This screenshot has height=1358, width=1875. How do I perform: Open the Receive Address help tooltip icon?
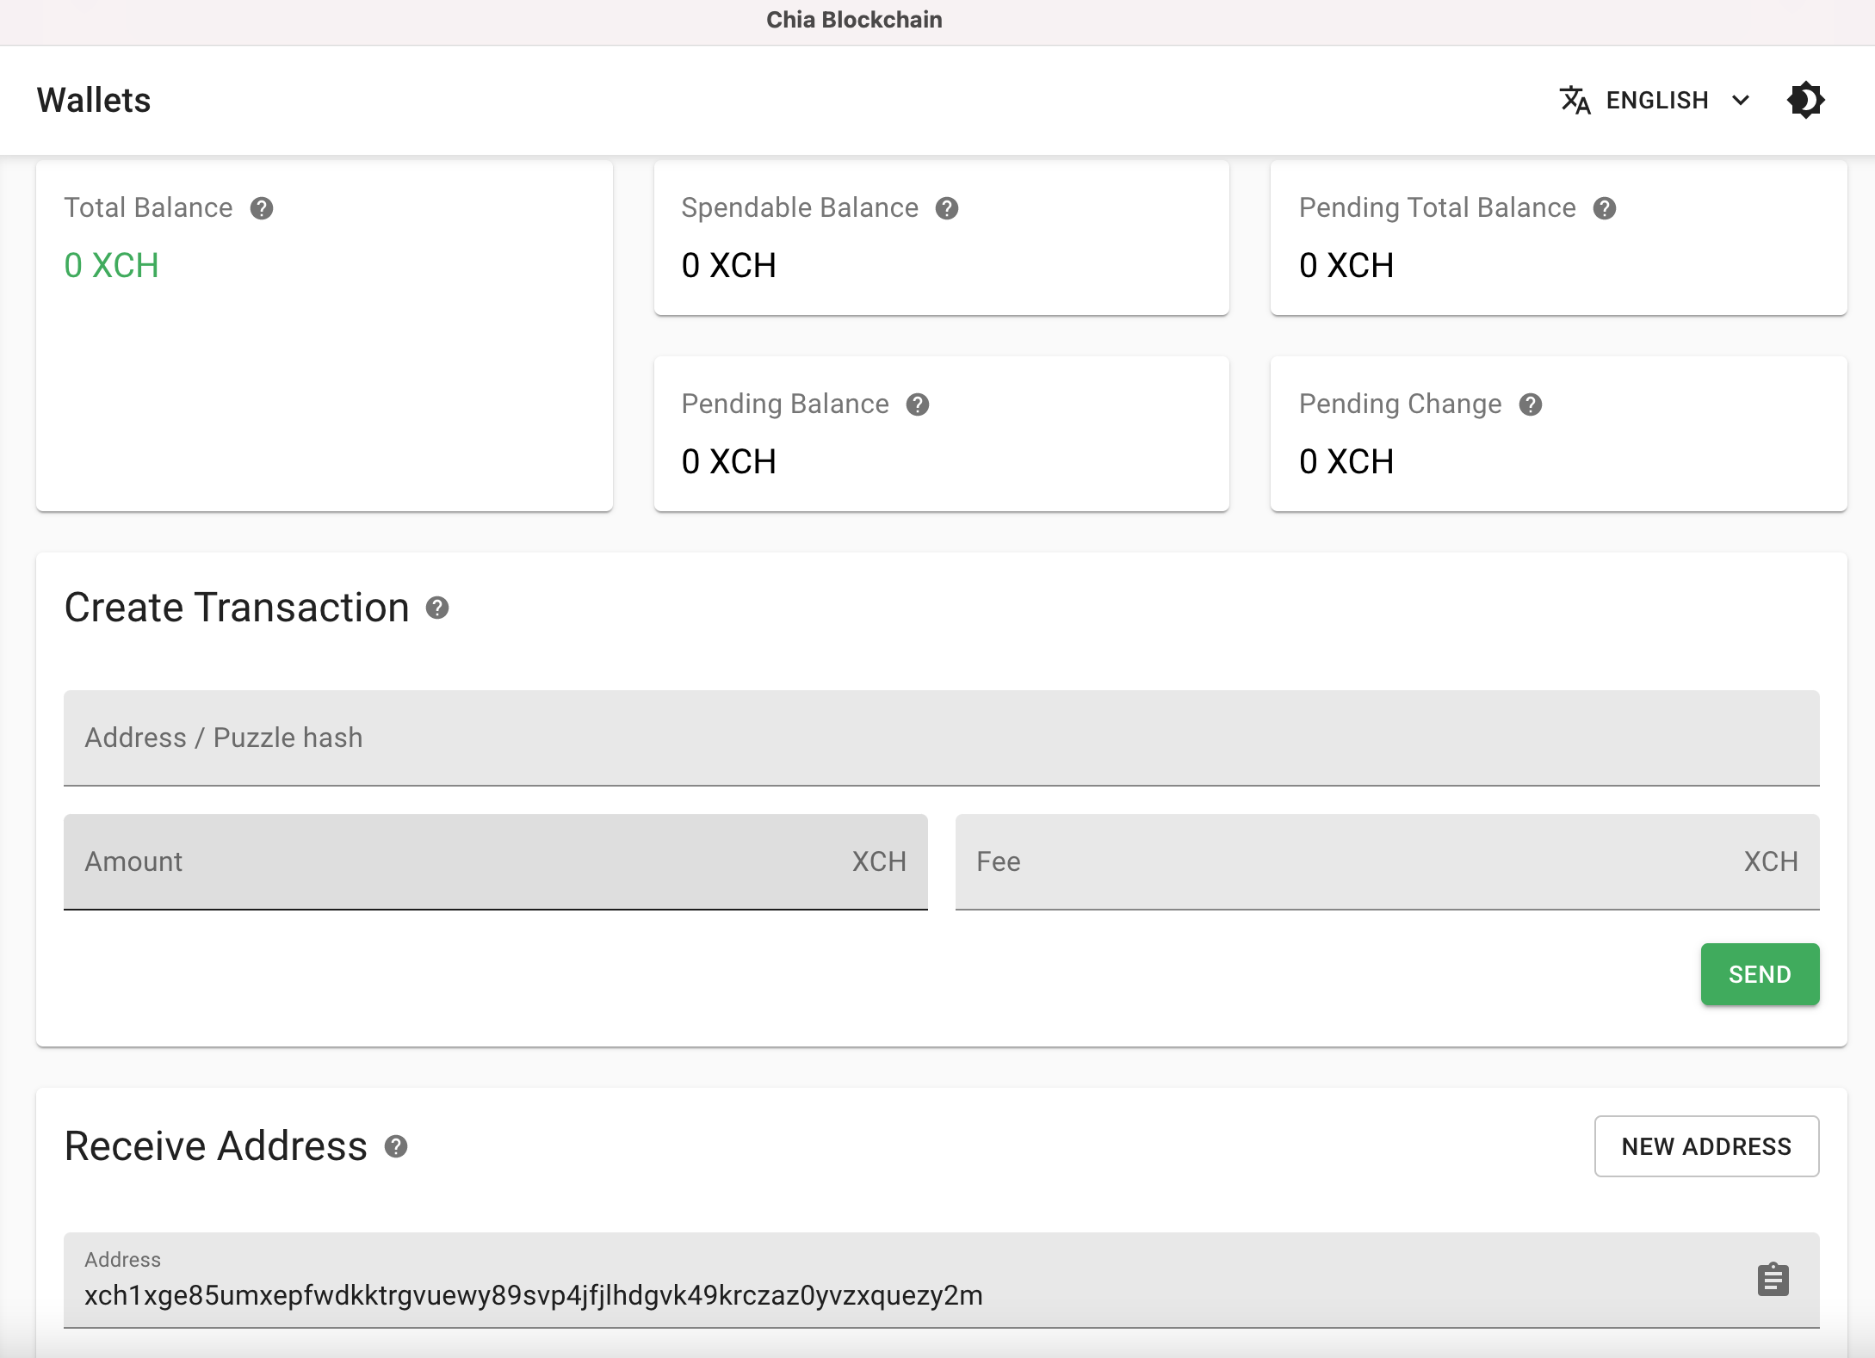click(x=396, y=1146)
